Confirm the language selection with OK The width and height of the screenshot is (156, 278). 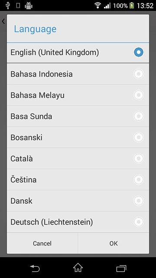[114, 243]
